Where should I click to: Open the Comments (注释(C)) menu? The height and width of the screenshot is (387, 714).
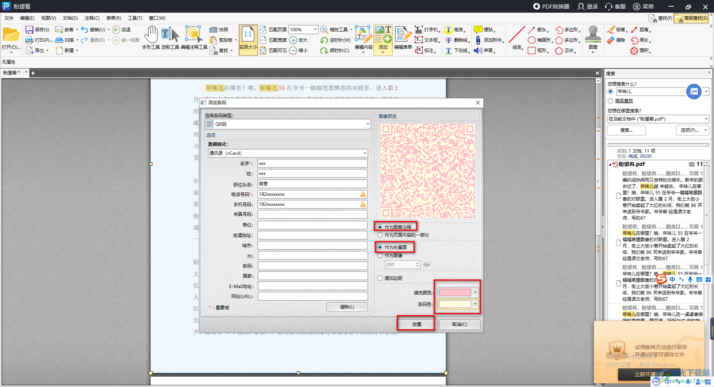click(x=92, y=18)
